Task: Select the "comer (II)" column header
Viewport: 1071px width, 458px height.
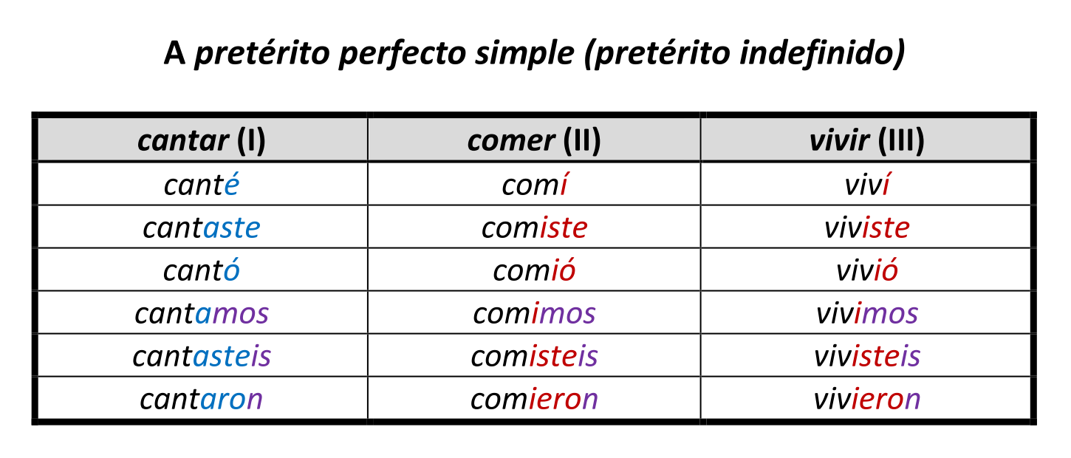Action: (534, 140)
